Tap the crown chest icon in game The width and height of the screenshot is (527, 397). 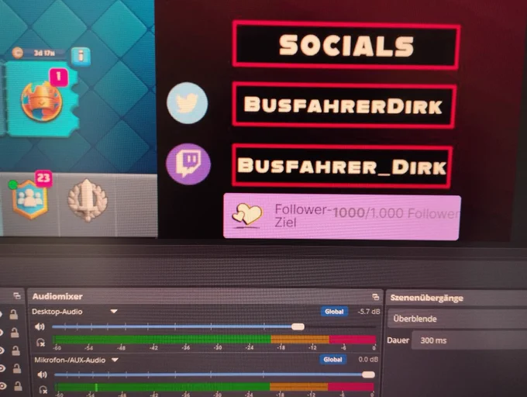click(42, 101)
